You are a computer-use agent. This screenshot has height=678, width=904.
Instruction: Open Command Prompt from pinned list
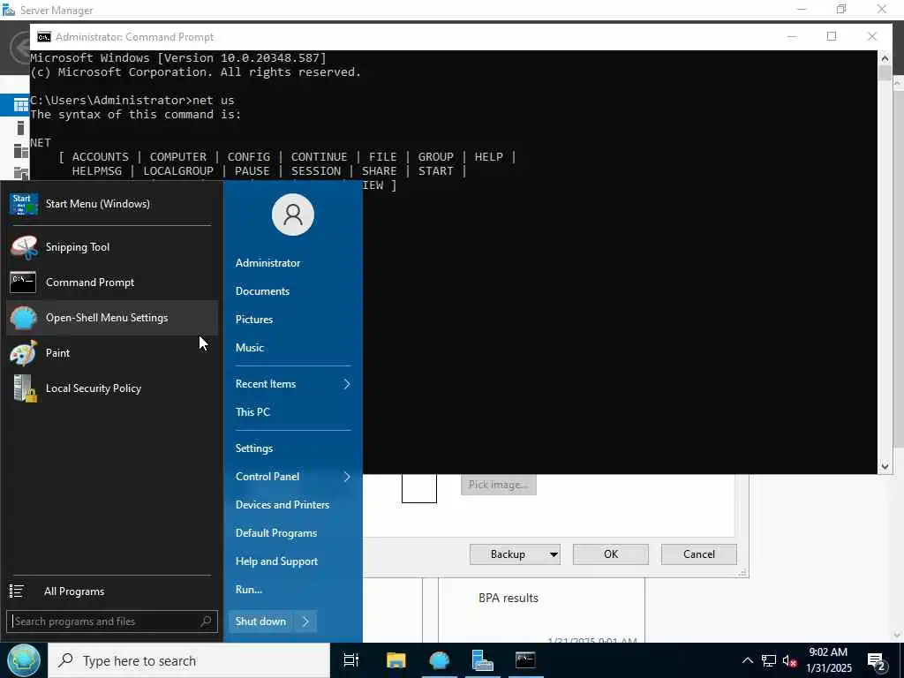tap(112, 282)
